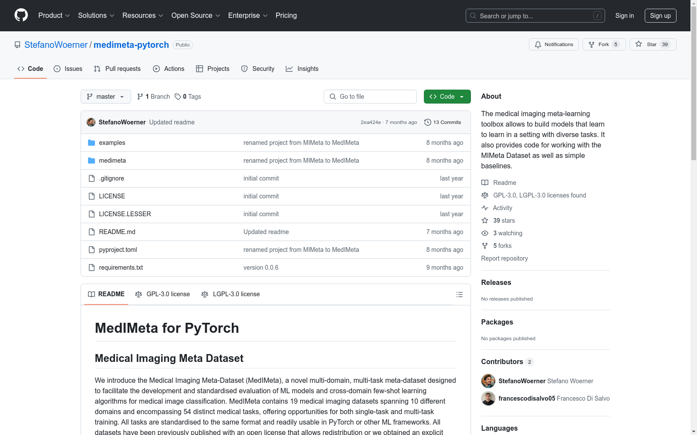Image resolution: width=697 pixels, height=435 pixels.
Task: Click the GitHub logo icon
Action: 21,15
